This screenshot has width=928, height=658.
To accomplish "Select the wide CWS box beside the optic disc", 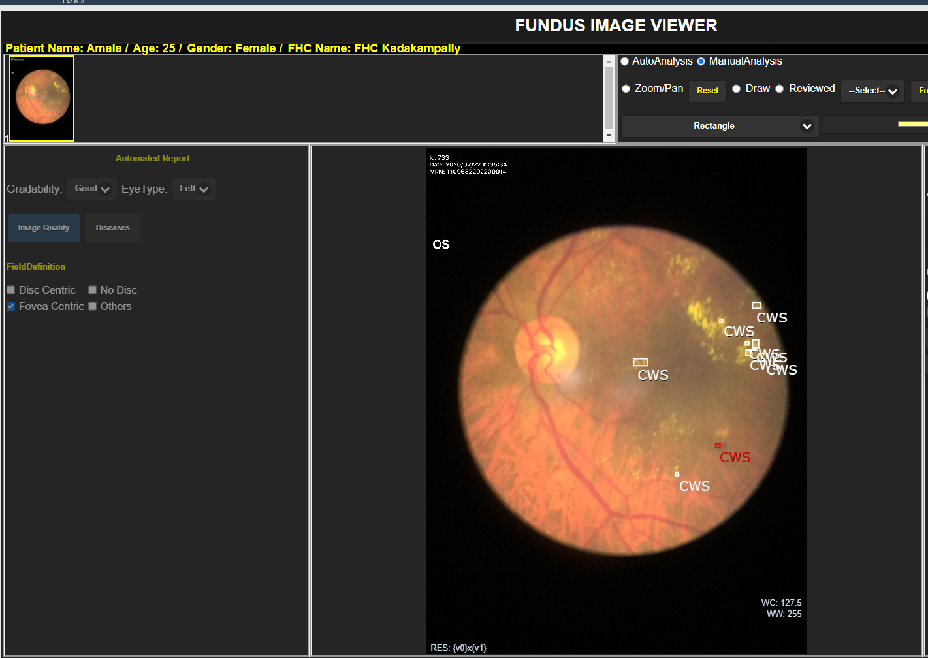I will coord(641,362).
